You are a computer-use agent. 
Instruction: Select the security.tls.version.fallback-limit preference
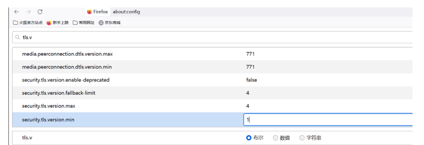(x=59, y=93)
